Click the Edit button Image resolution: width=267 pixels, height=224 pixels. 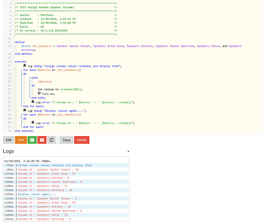[x=9, y=140]
